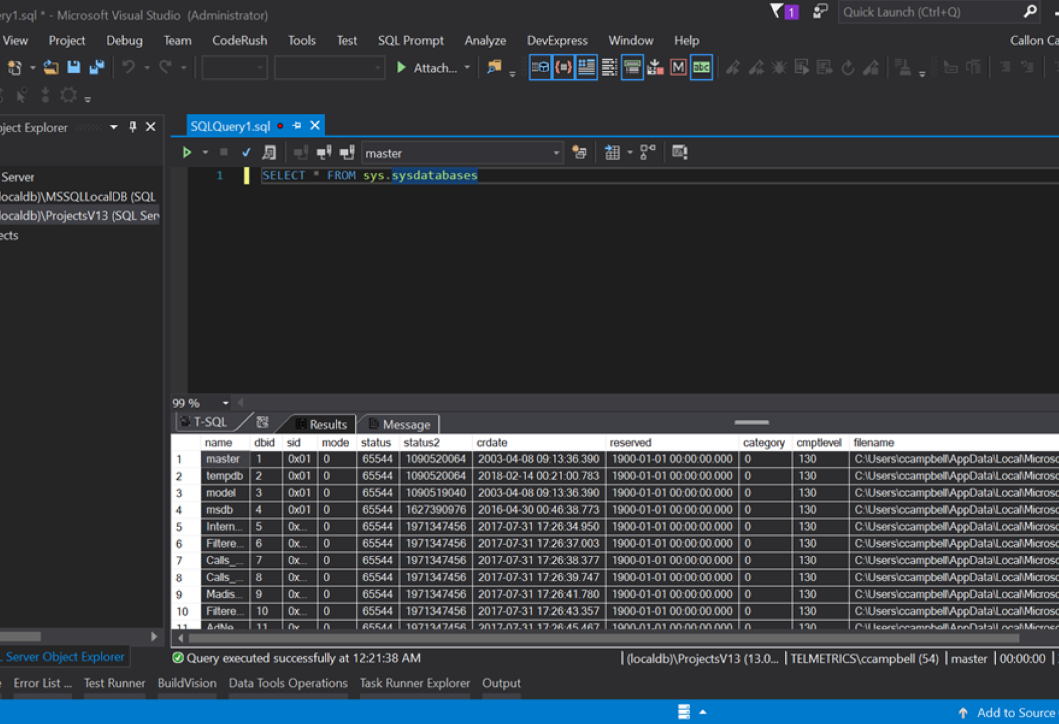Image resolution: width=1059 pixels, height=724 pixels.
Task: Open the SQL Prompt menu
Action: (411, 40)
